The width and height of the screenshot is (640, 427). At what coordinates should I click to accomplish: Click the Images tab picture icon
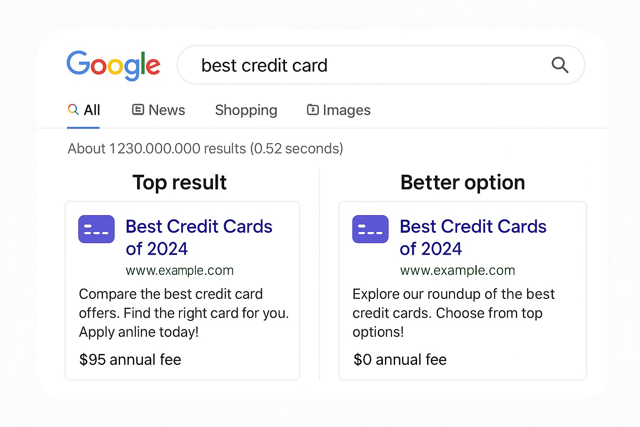click(312, 110)
